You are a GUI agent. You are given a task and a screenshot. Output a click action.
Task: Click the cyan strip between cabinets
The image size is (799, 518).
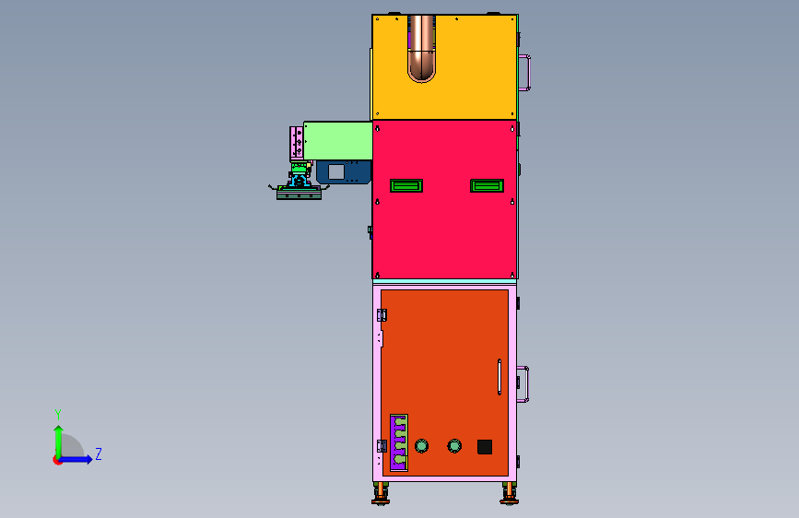click(x=444, y=281)
